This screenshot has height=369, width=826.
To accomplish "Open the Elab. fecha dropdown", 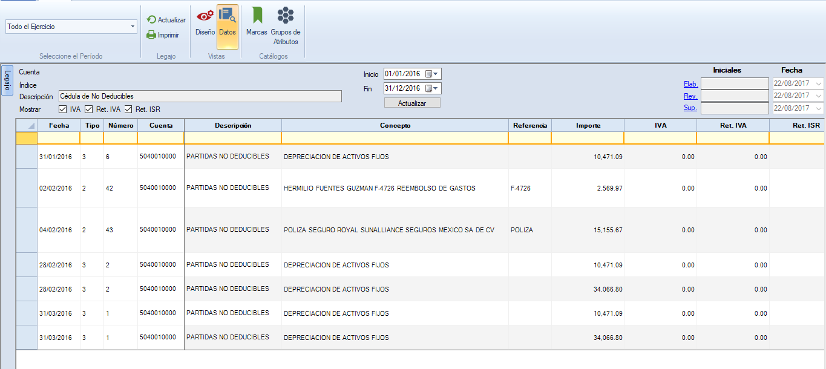I will (819, 83).
